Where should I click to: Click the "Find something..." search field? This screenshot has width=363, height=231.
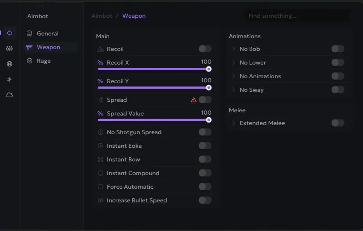[x=297, y=16]
